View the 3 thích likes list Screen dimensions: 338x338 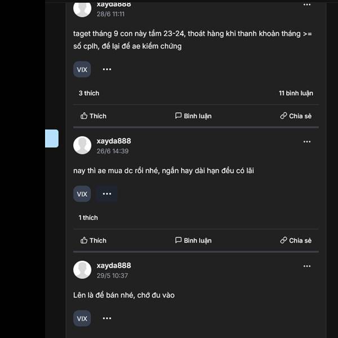(89, 93)
